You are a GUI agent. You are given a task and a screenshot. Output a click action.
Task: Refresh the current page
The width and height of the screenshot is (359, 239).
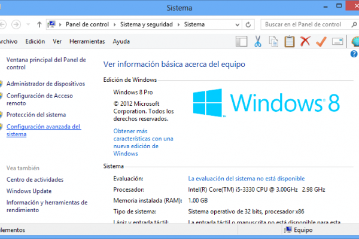point(248,24)
